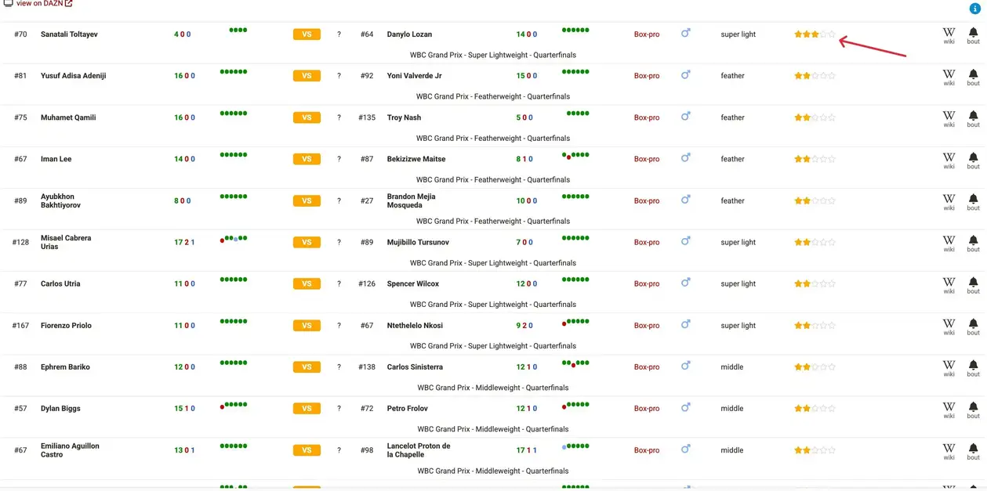
Task: Click male icon in Aguillon Castro row
Action: [x=685, y=449]
